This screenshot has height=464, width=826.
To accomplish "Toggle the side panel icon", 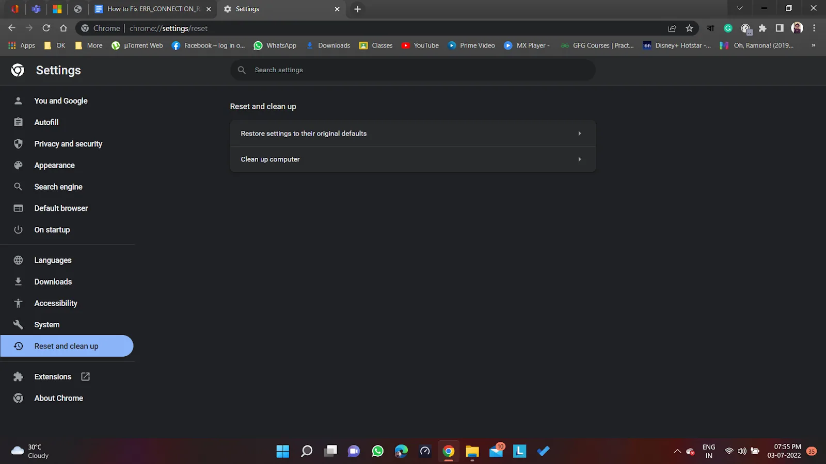I will (780, 28).
